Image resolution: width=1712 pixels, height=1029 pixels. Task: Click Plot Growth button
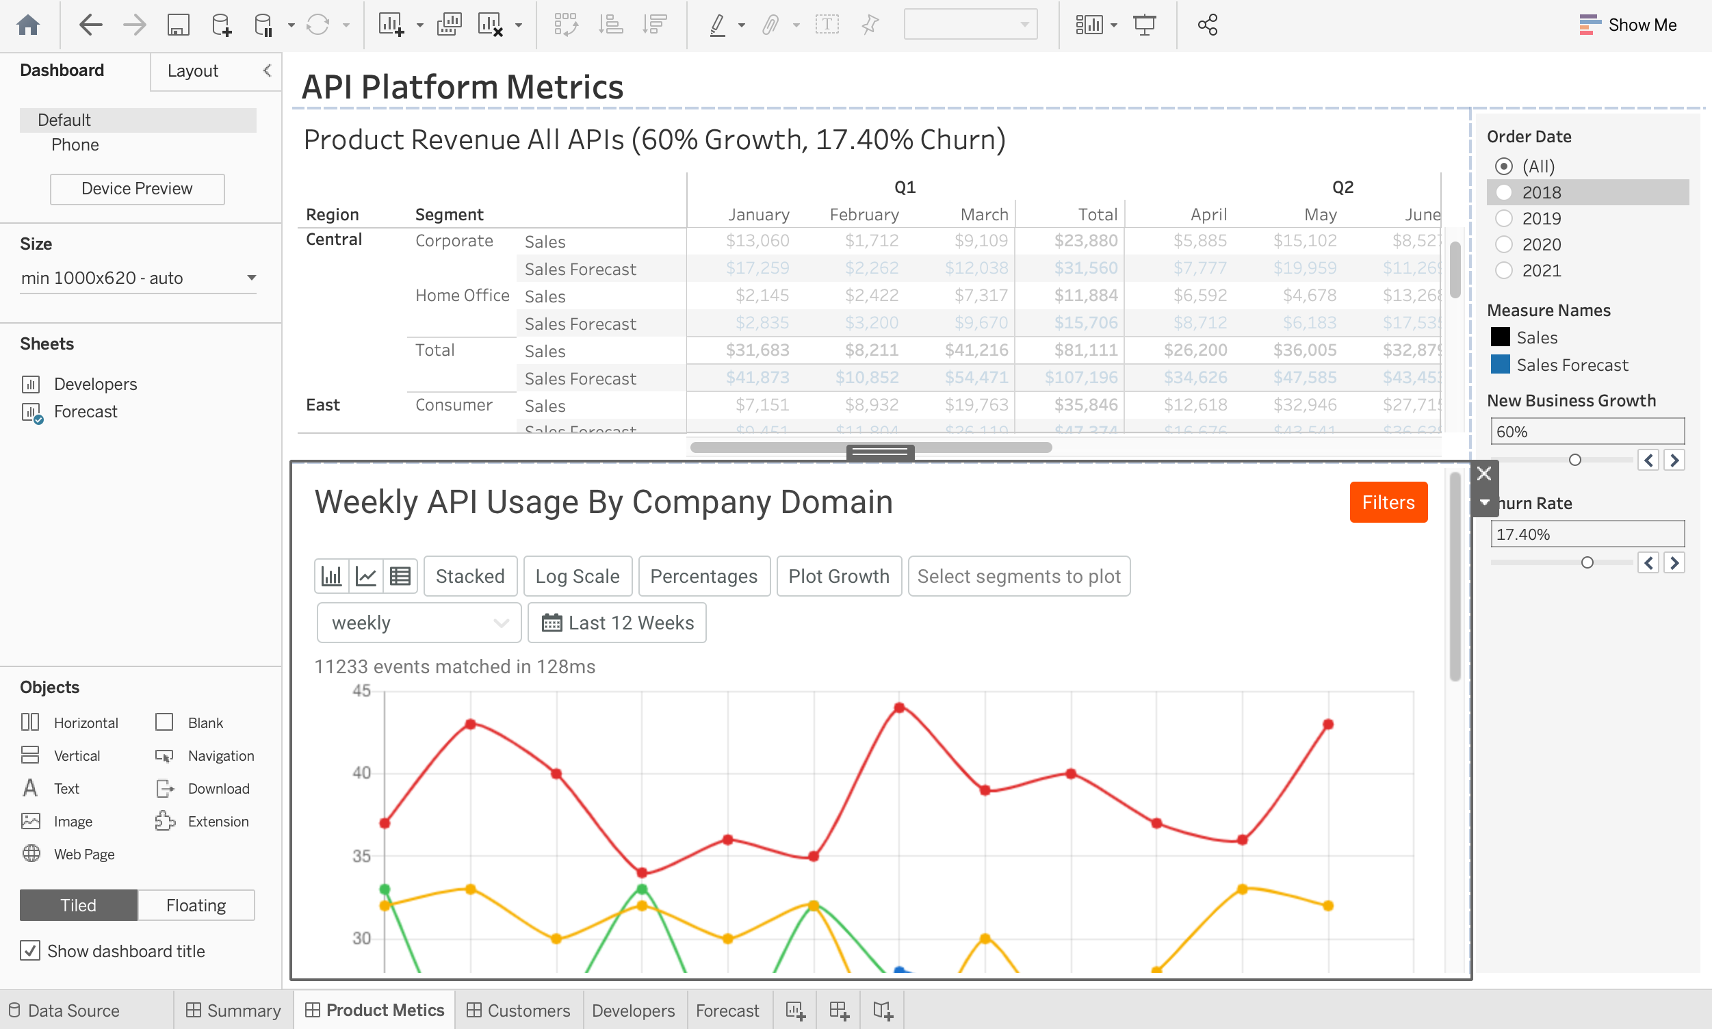click(839, 576)
